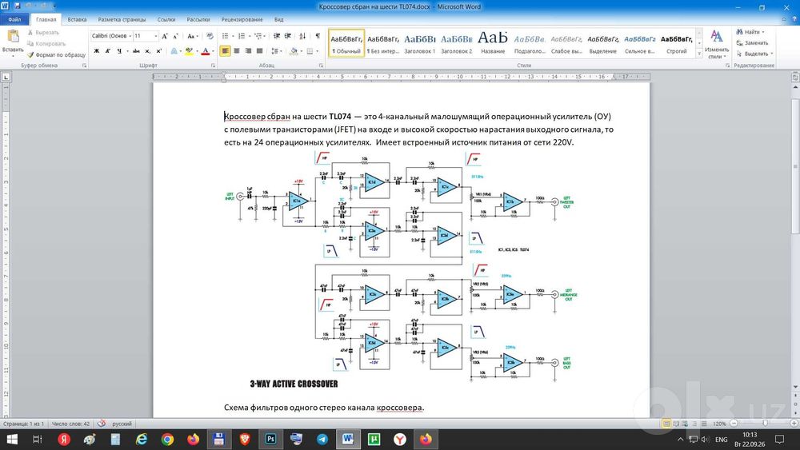Click the 3-way active crossover schematic image
The width and height of the screenshot is (800, 450).
pos(401,270)
